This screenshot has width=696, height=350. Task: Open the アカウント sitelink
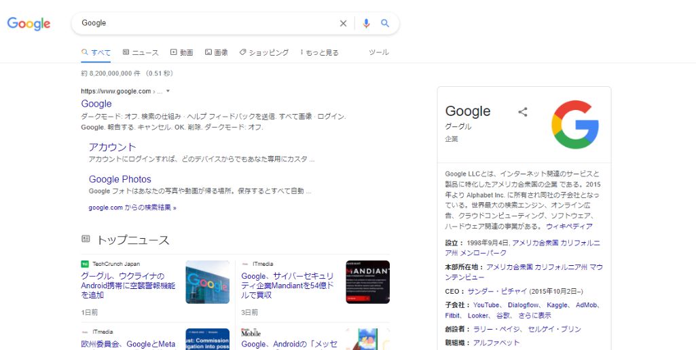tap(112, 147)
